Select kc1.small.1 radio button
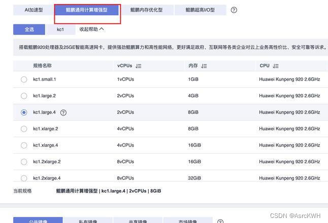Image resolution: width=328 pixels, height=223 pixels. 24,80
